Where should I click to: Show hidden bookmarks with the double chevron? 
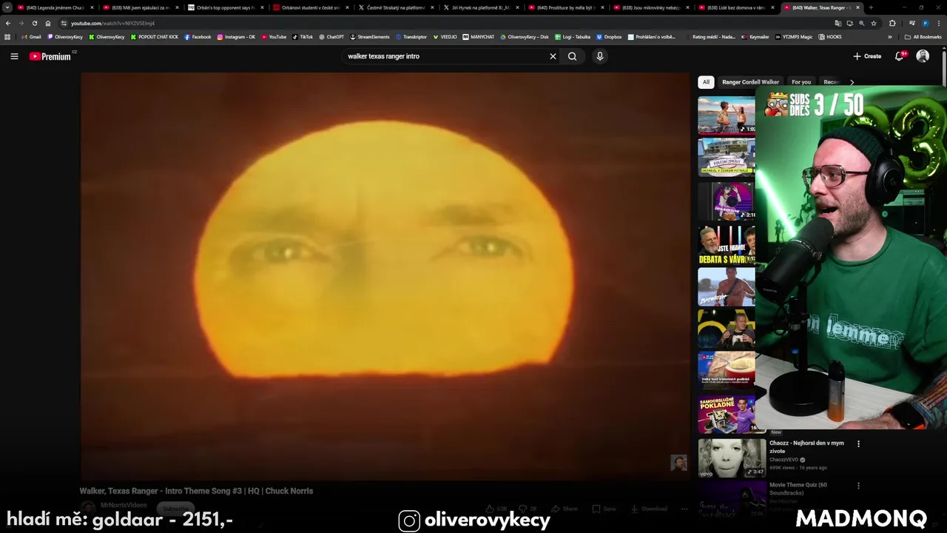pyautogui.click(x=890, y=36)
